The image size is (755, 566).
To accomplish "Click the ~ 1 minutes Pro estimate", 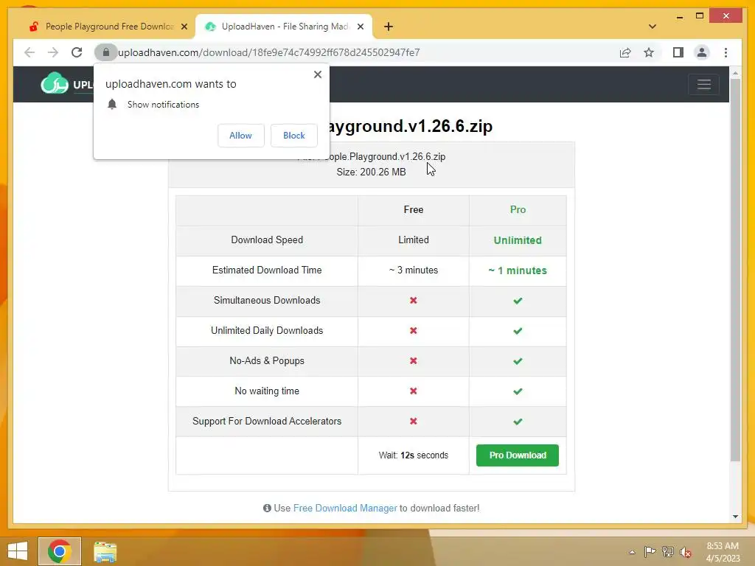I will pos(518,270).
